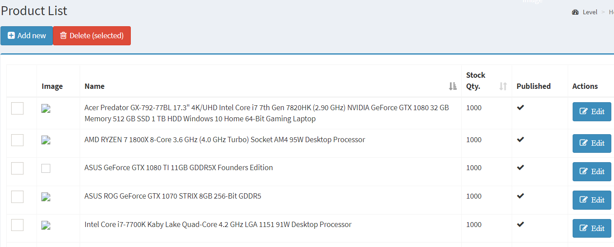Click published checkmark for Acer Predator row
The width and height of the screenshot is (614, 247).
[520, 107]
